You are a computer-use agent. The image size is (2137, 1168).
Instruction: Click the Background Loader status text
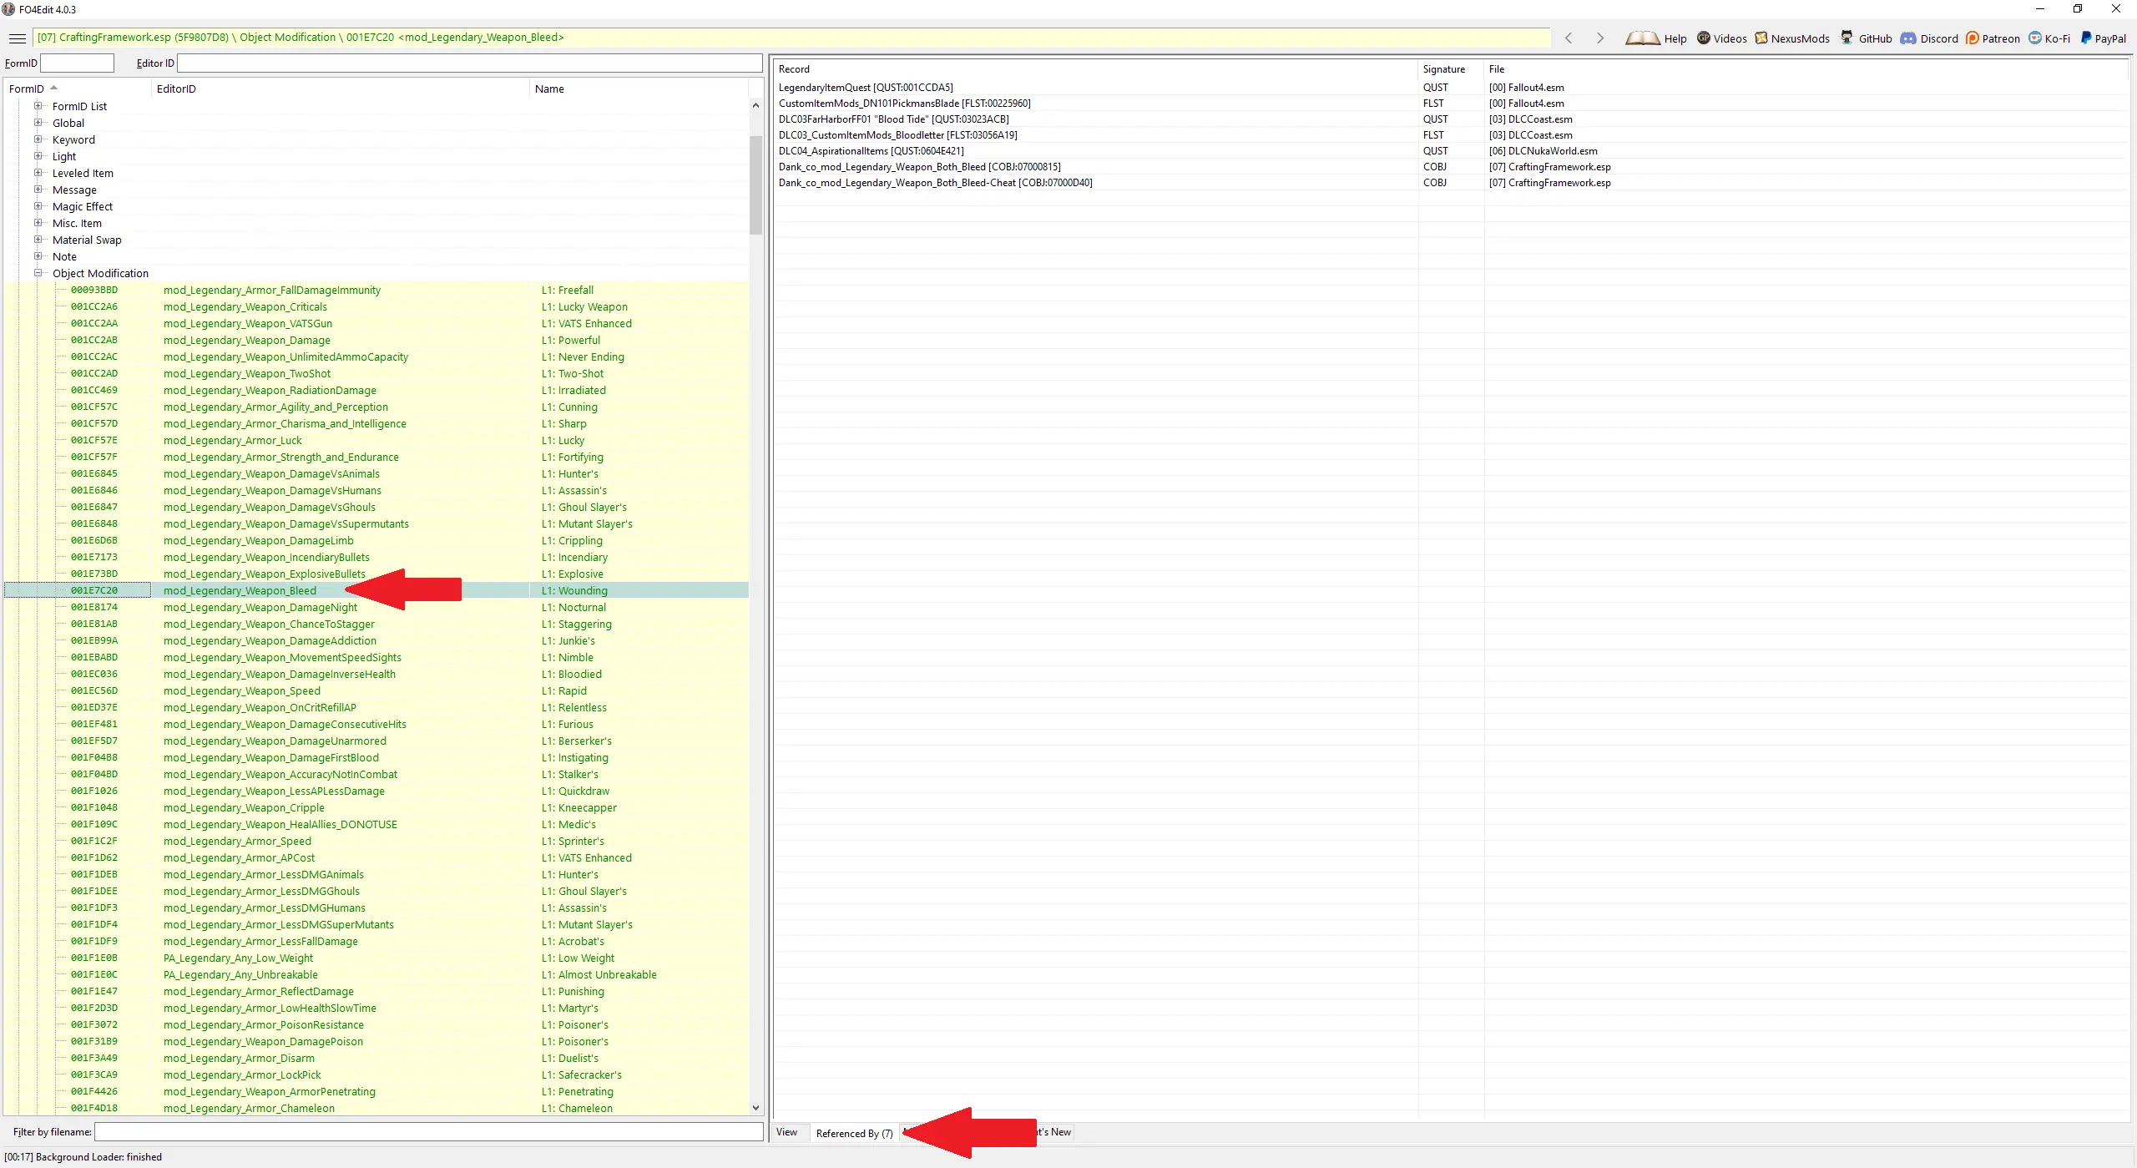point(83,1156)
